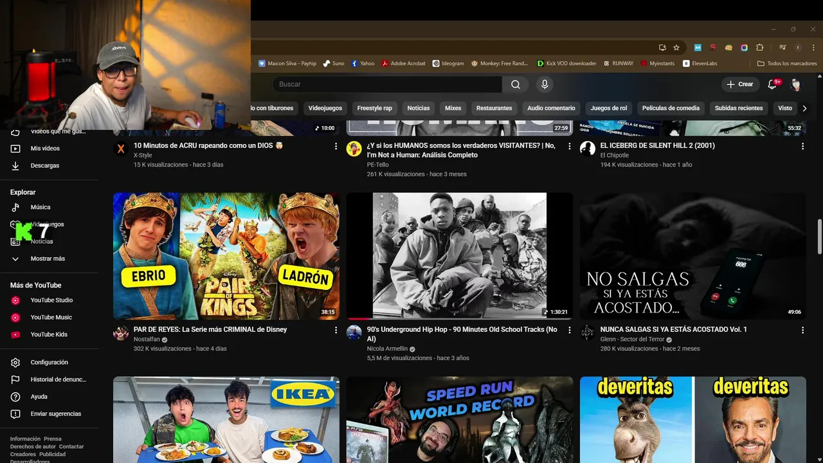823x463 pixels.
Task: Open the Publicidad footer link
Action: pyautogui.click(x=52, y=454)
